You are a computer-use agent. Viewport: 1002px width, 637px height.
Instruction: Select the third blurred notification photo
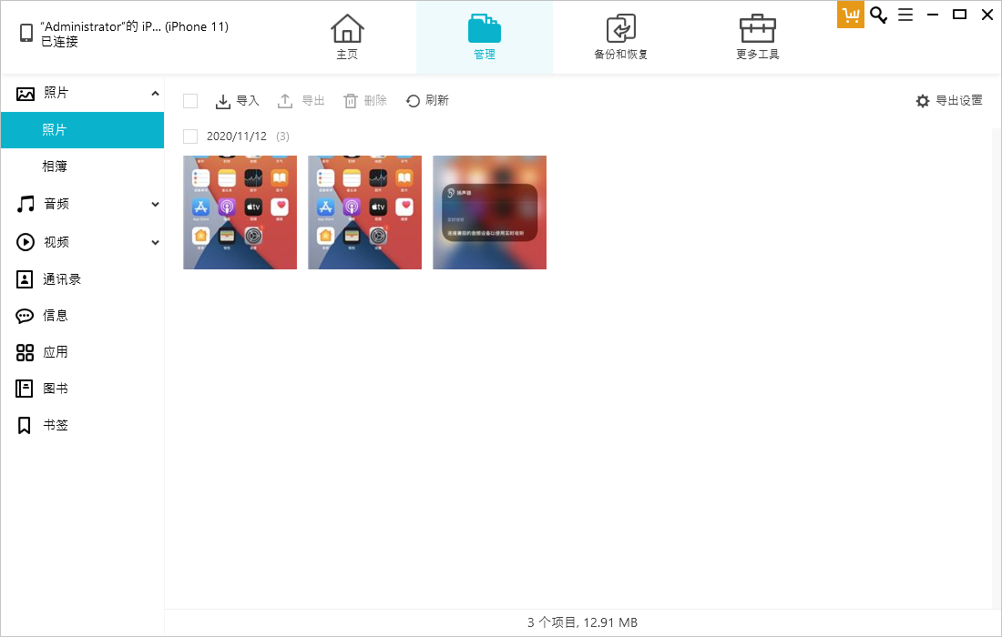489,213
